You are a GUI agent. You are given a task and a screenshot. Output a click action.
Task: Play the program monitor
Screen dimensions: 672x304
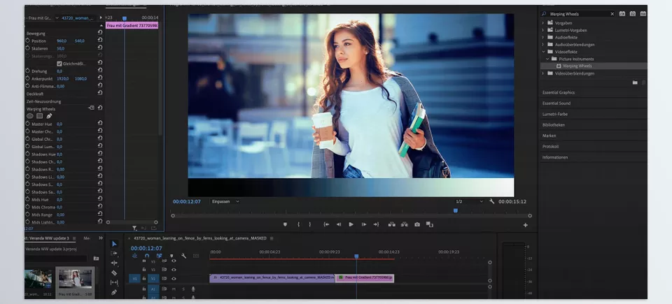pos(351,224)
